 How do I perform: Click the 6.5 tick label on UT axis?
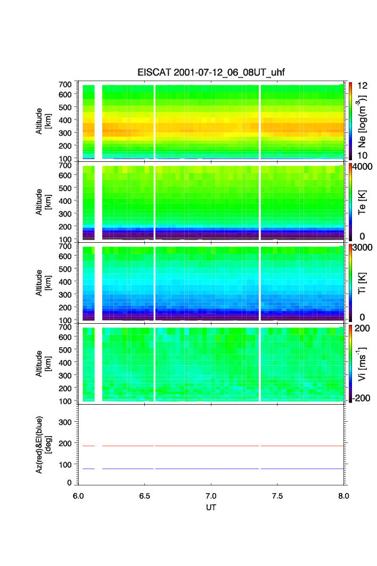pos(144,495)
